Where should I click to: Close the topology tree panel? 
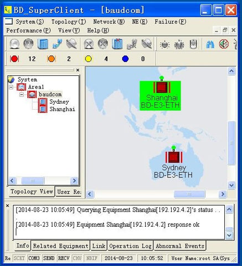coord(78,70)
